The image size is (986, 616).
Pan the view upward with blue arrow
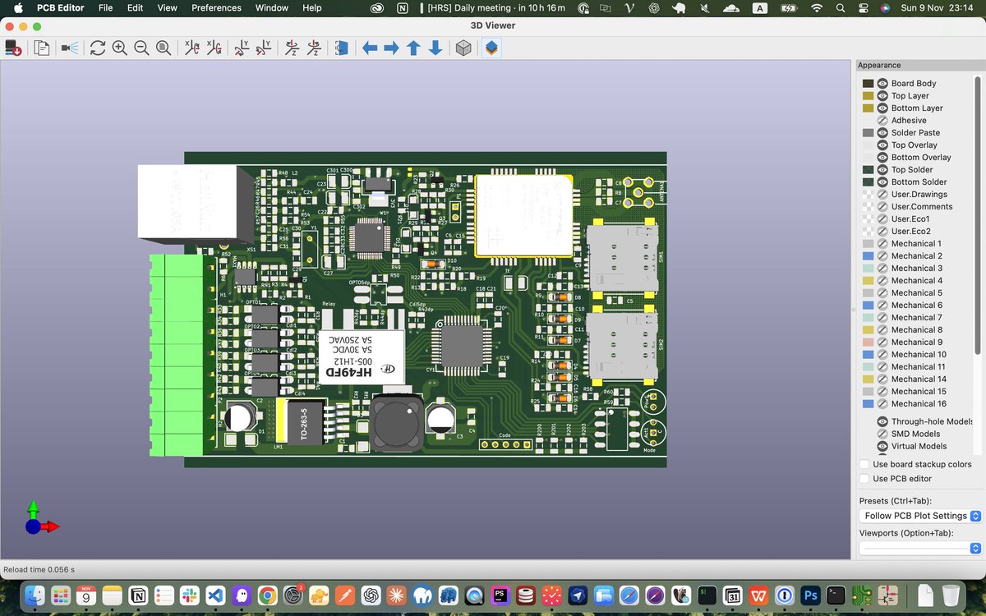pos(412,48)
